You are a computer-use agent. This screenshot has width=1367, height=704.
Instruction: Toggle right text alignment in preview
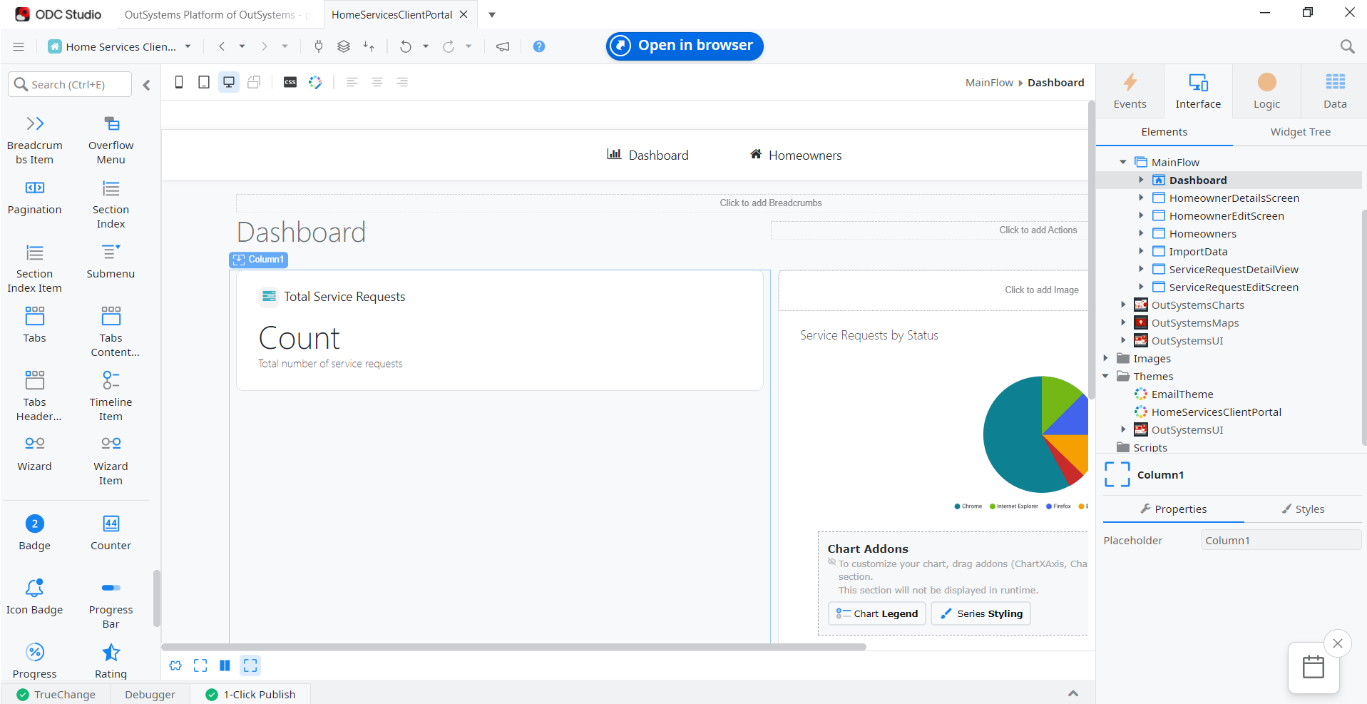coord(402,82)
